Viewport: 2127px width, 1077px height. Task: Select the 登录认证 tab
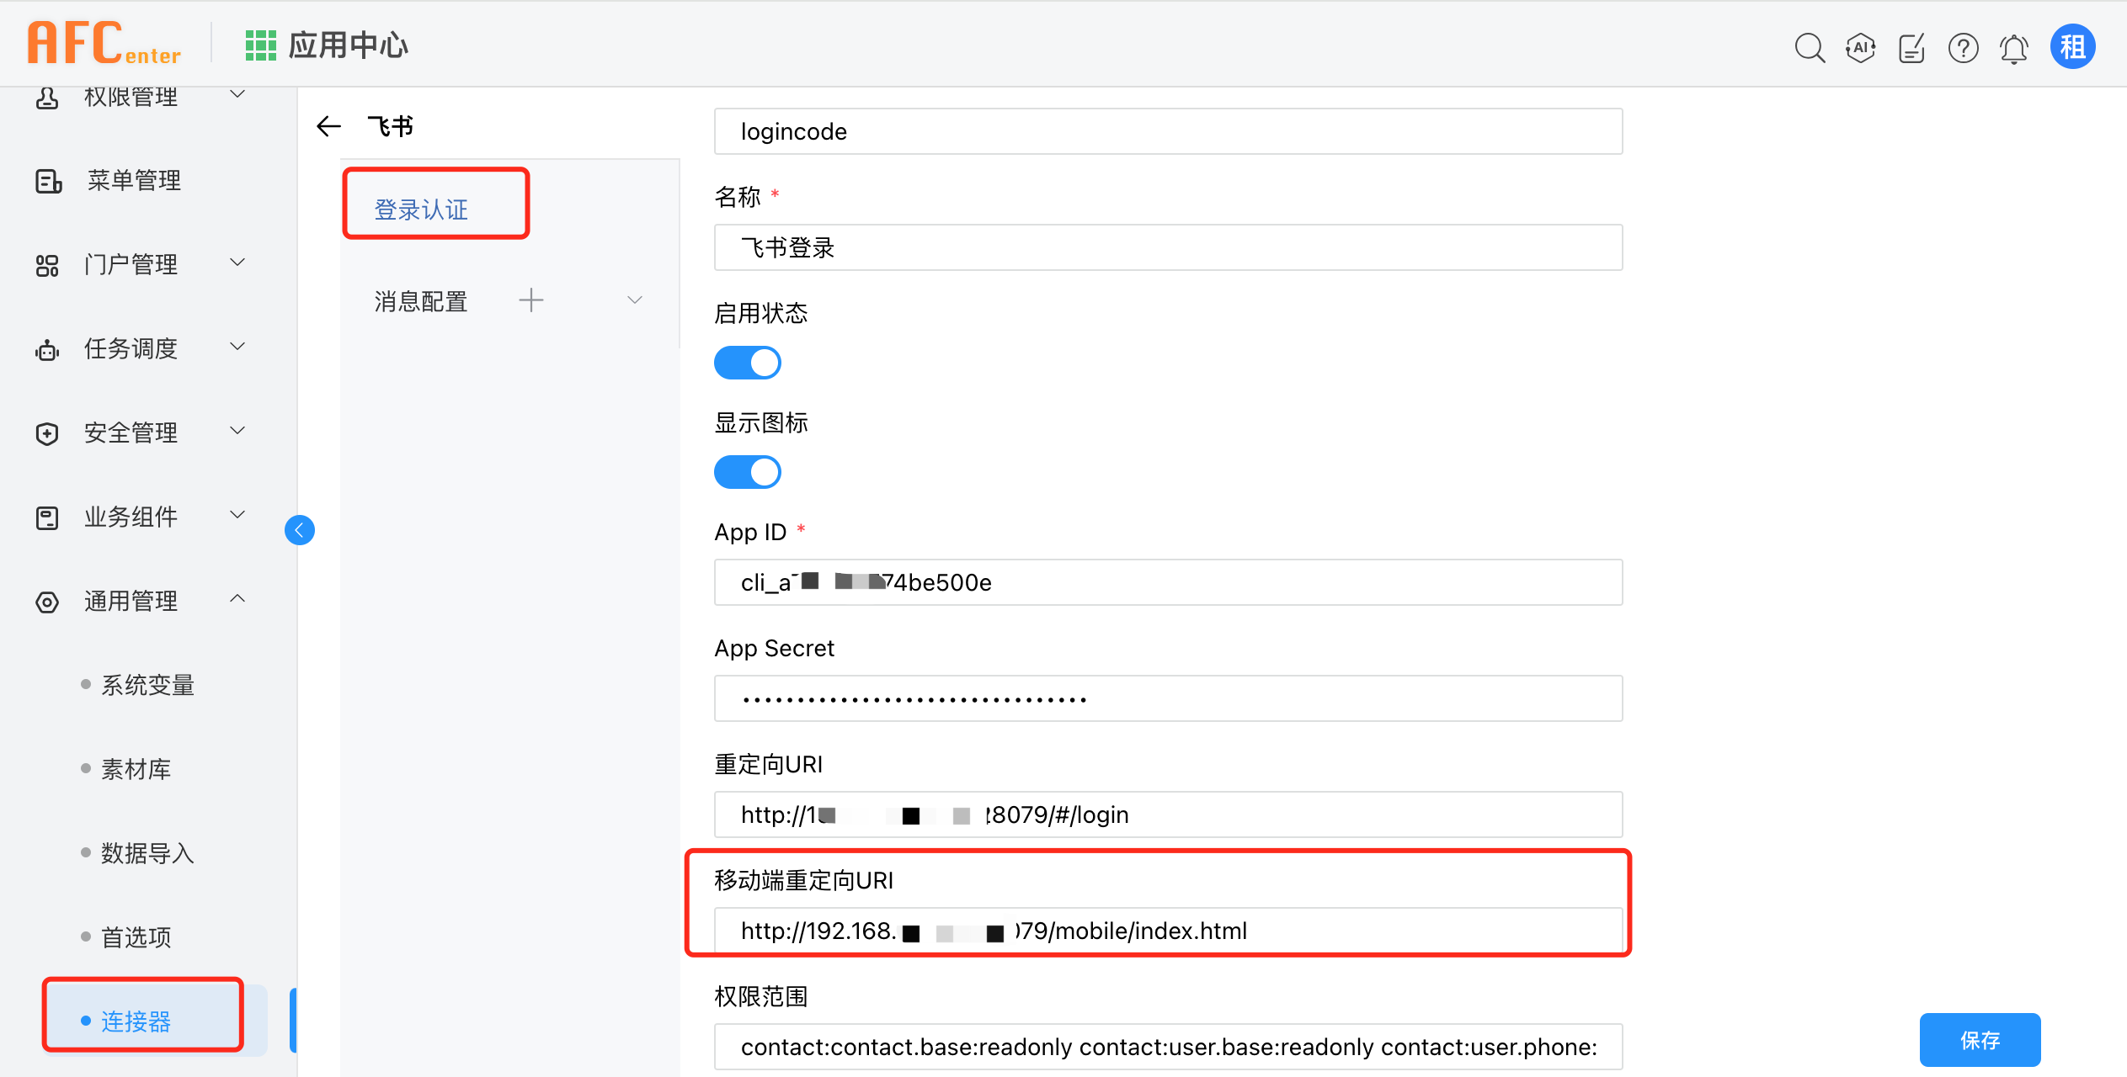click(x=421, y=210)
